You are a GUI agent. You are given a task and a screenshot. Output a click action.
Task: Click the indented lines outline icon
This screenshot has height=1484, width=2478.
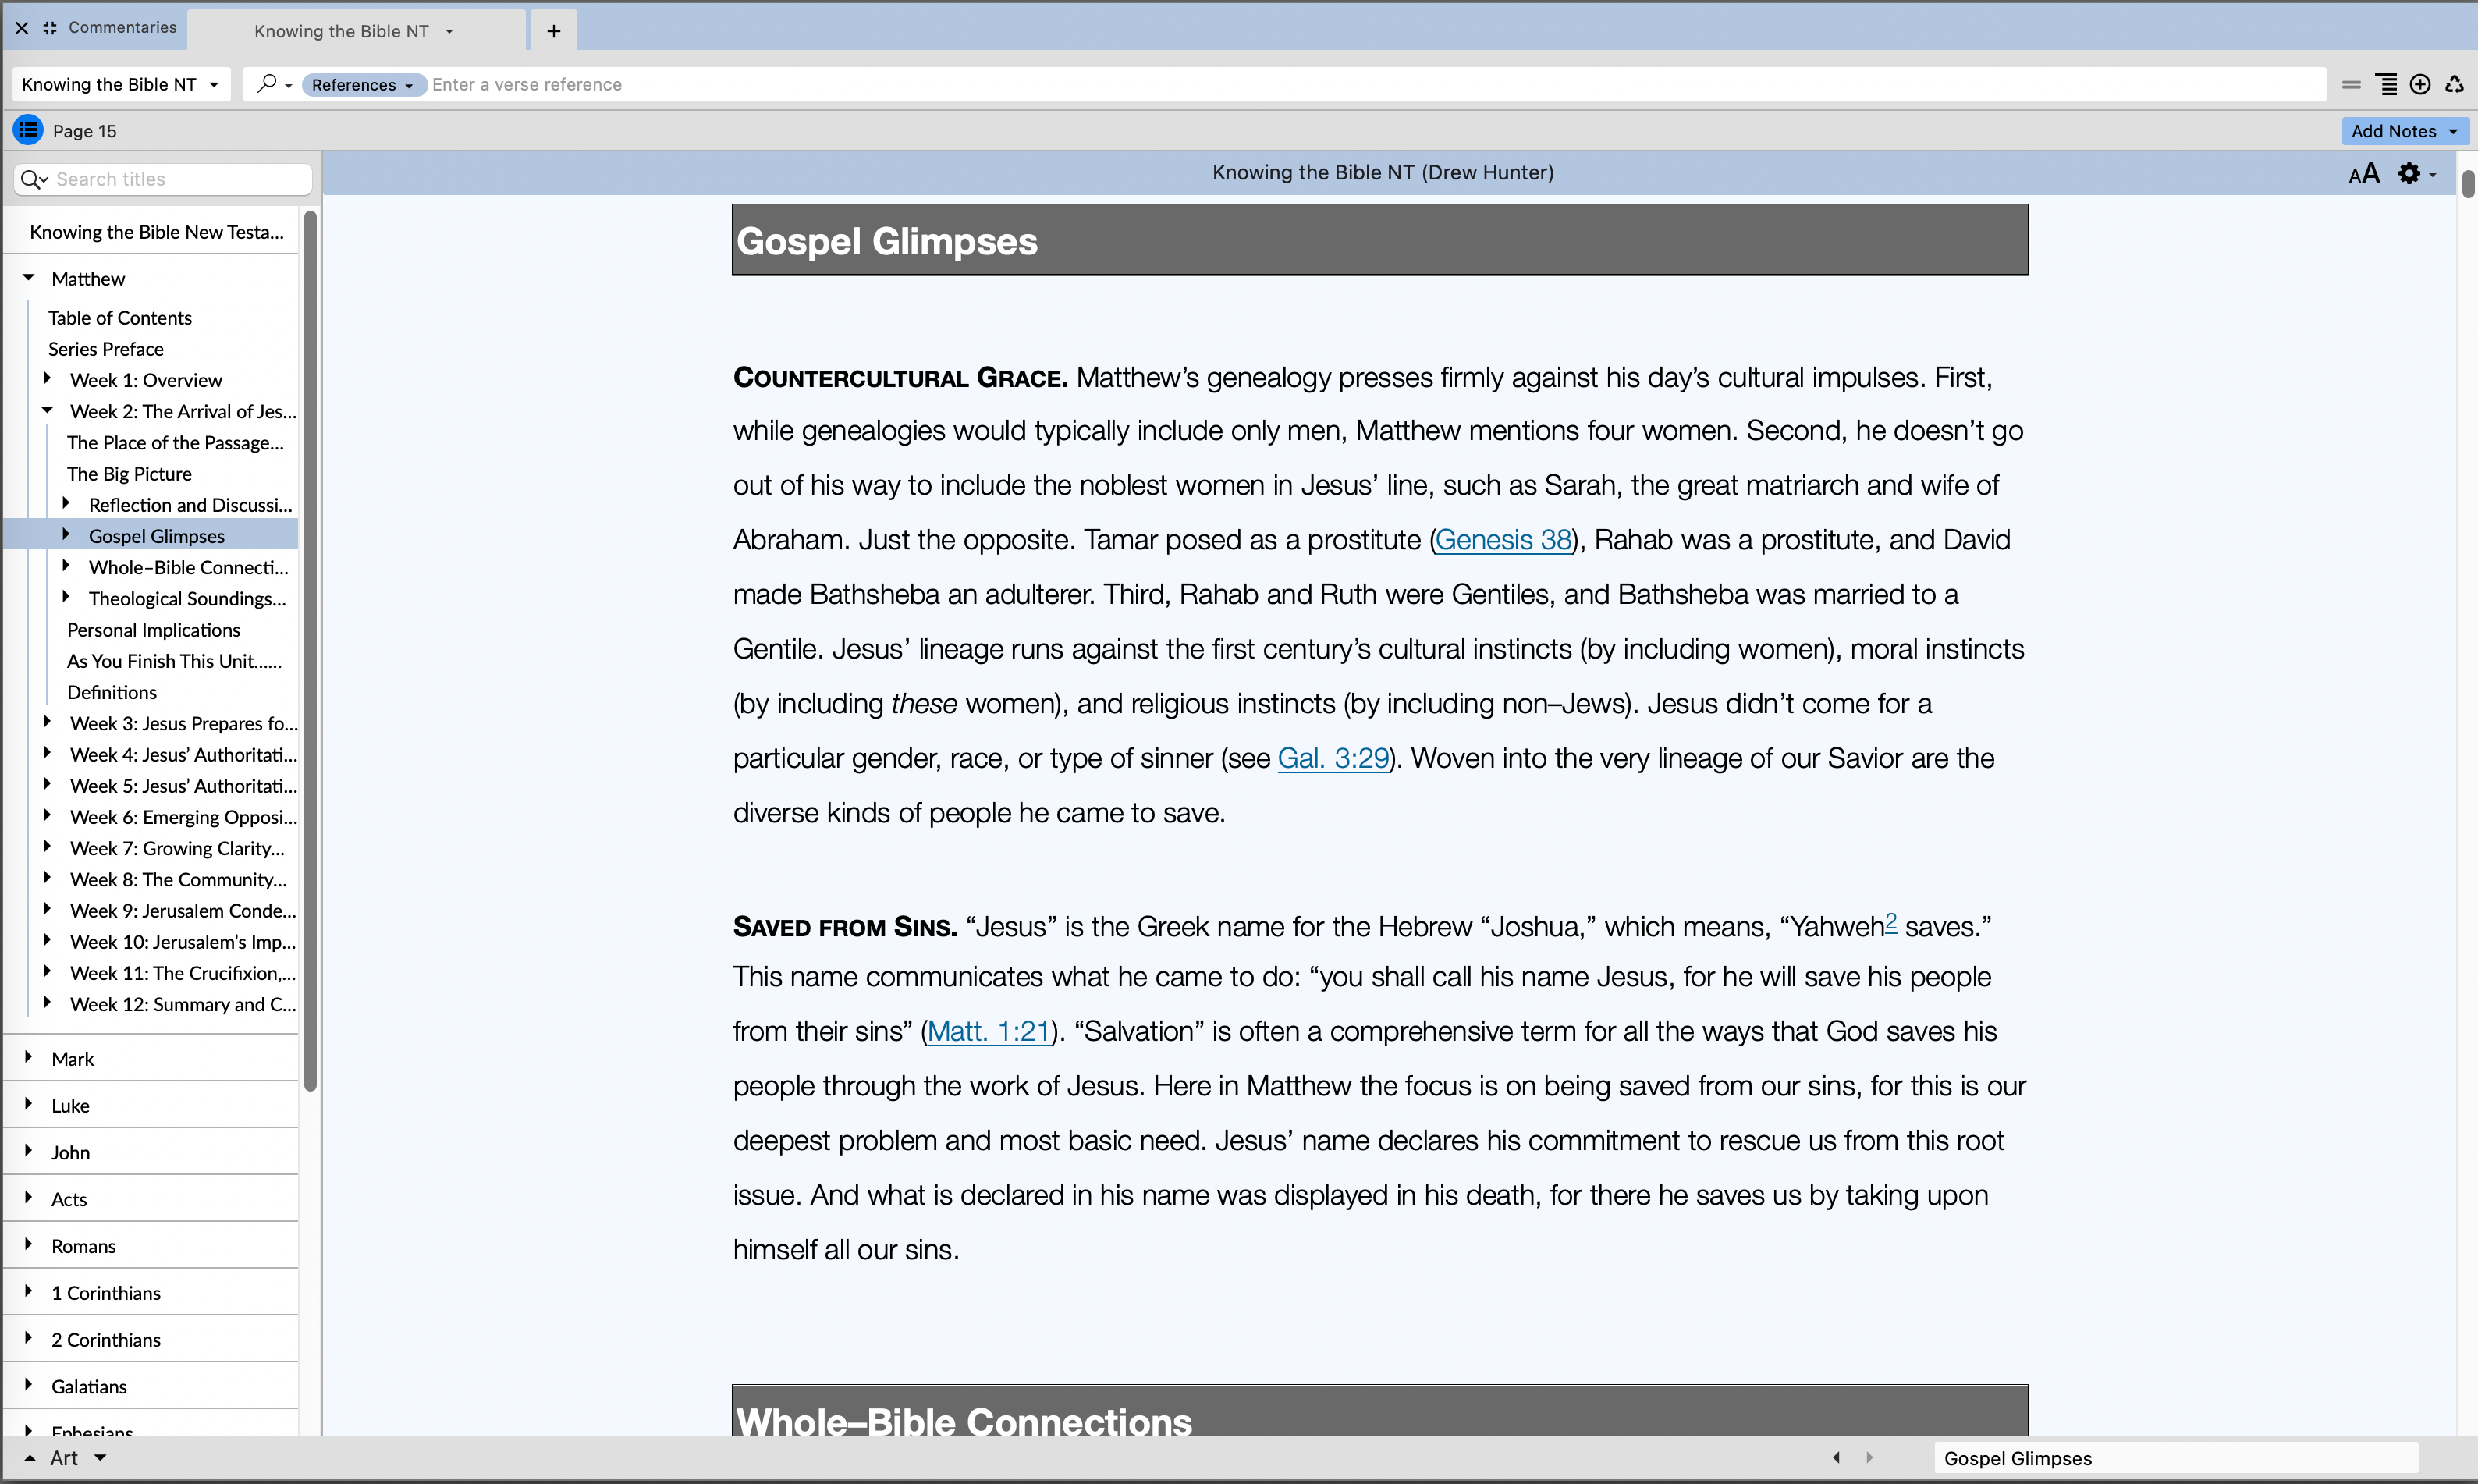tap(2386, 85)
